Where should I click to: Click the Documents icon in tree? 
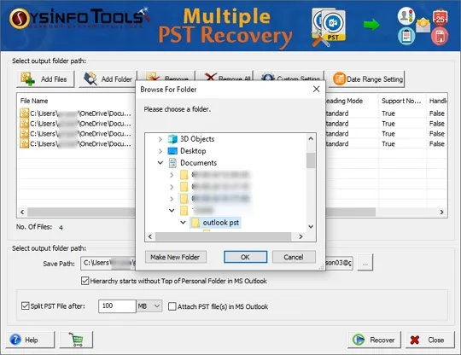(172, 163)
